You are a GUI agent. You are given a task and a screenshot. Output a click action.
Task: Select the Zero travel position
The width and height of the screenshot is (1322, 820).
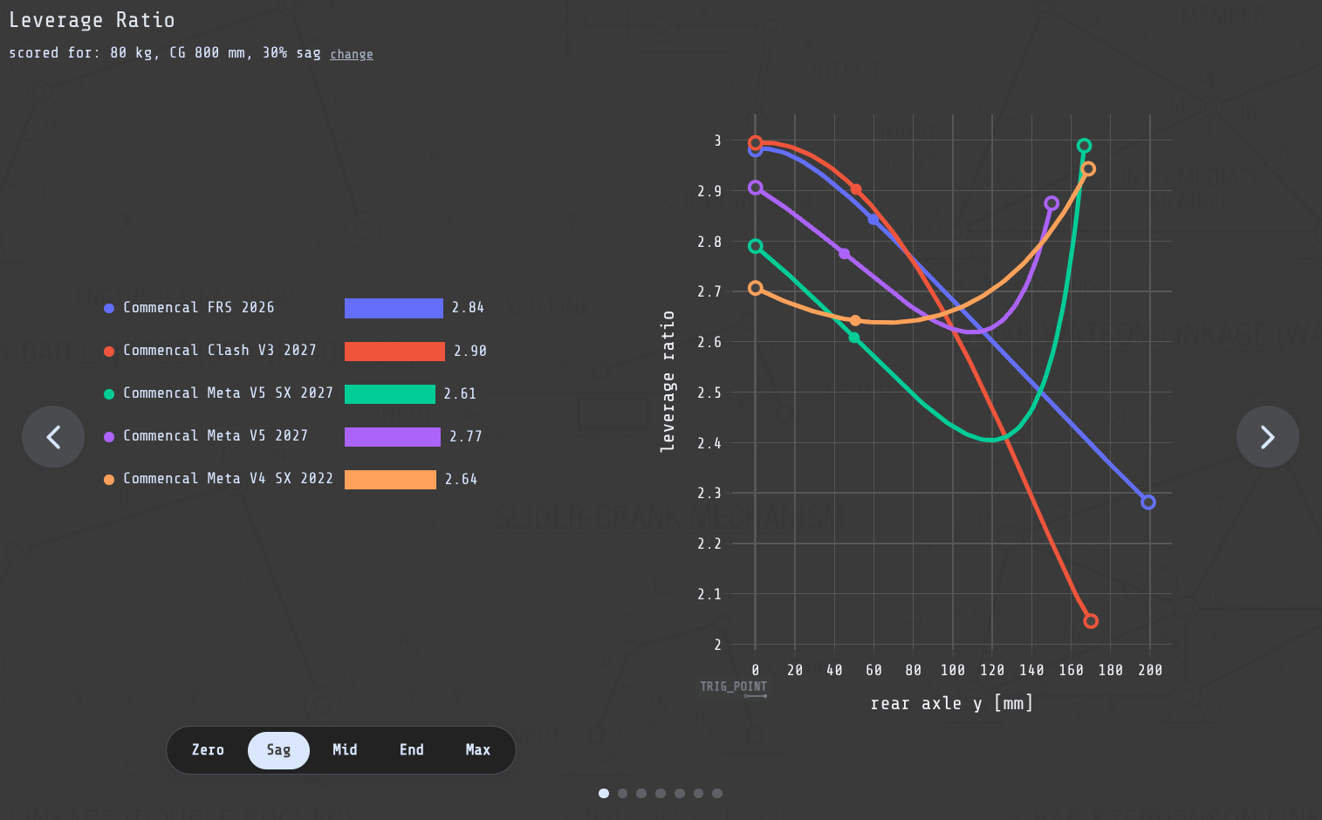(208, 750)
